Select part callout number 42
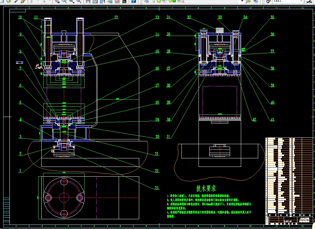This screenshot has height=229, width=315. [x=254, y=120]
